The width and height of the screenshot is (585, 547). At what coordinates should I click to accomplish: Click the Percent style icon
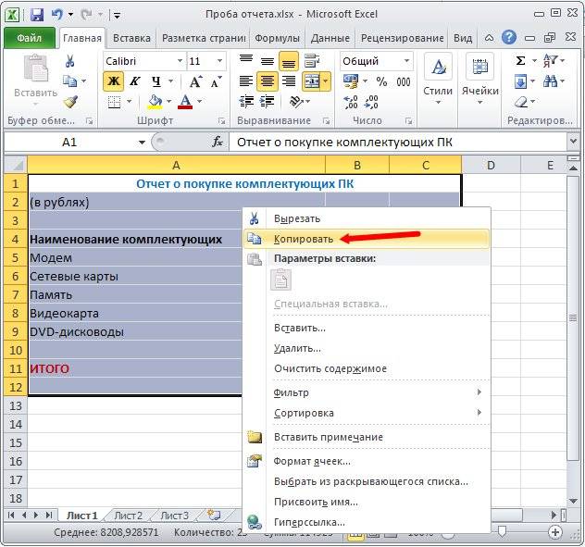click(x=381, y=81)
